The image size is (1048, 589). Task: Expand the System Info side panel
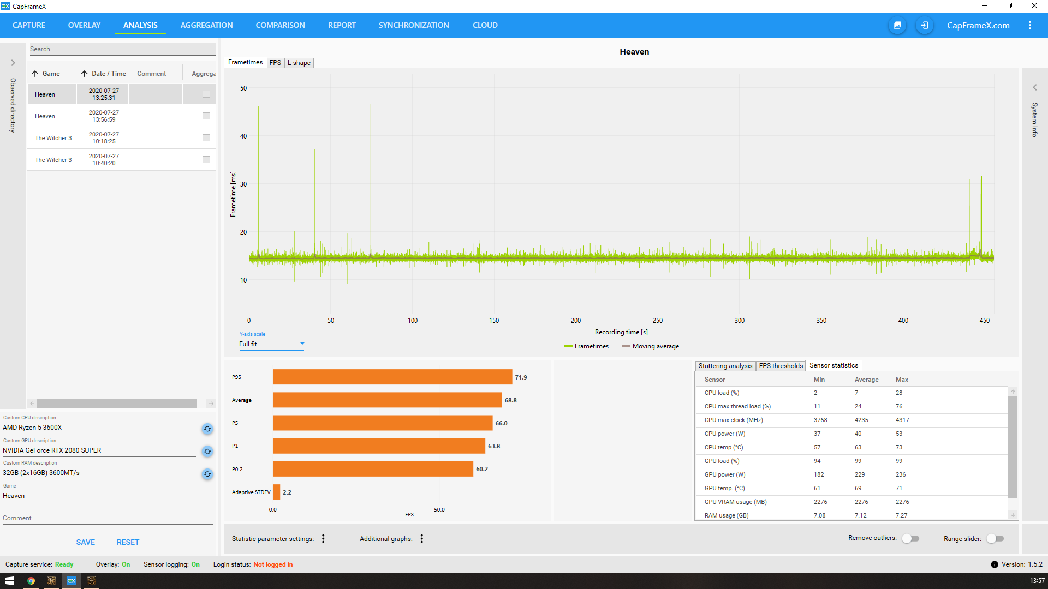coord(1034,87)
